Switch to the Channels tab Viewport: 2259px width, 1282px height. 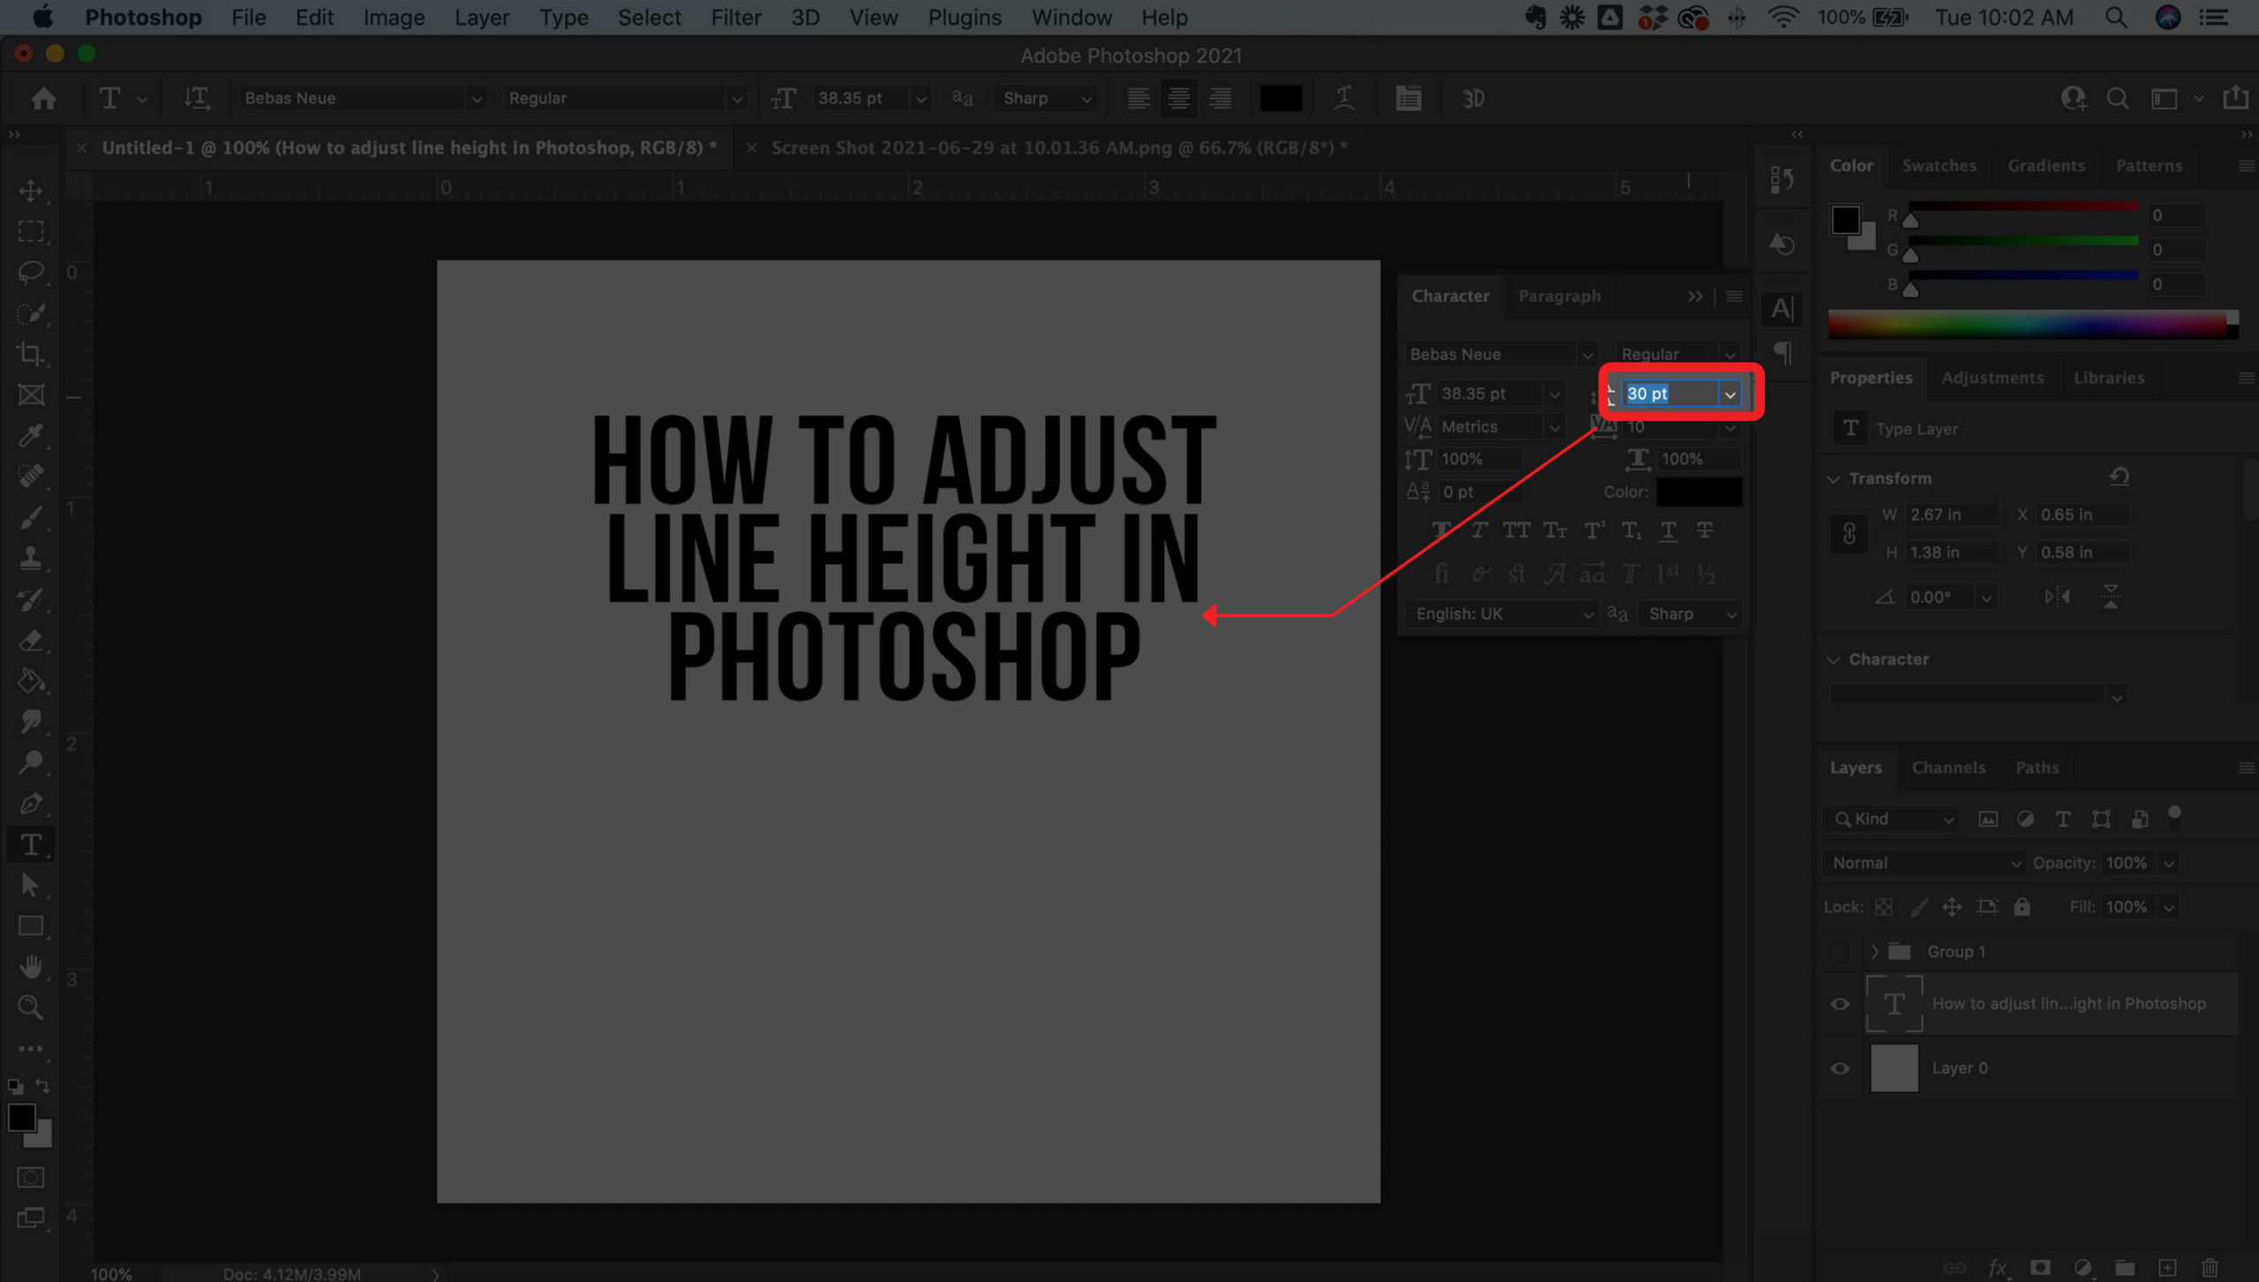point(1948,768)
